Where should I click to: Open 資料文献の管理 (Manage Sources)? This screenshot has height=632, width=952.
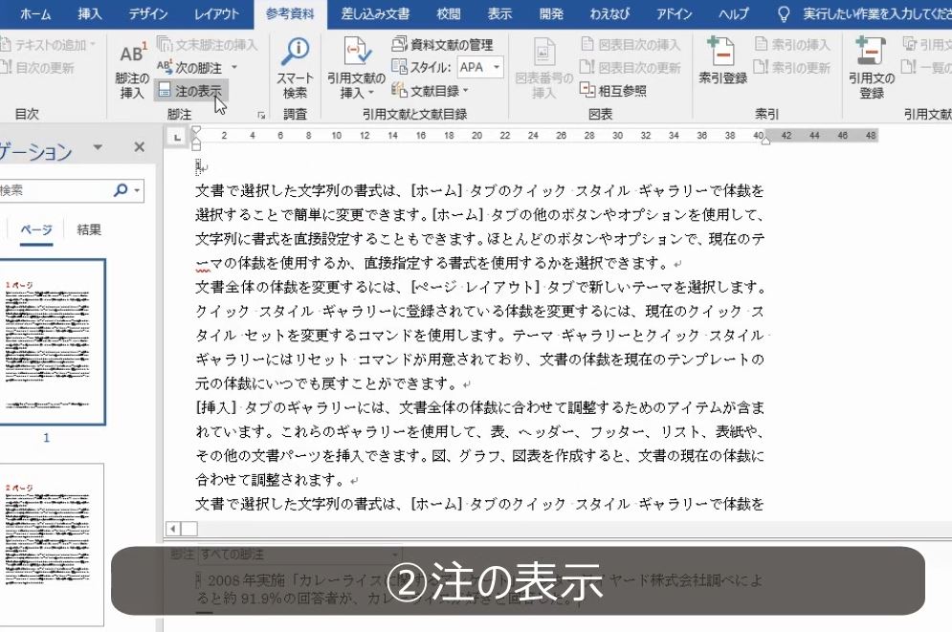(442, 44)
